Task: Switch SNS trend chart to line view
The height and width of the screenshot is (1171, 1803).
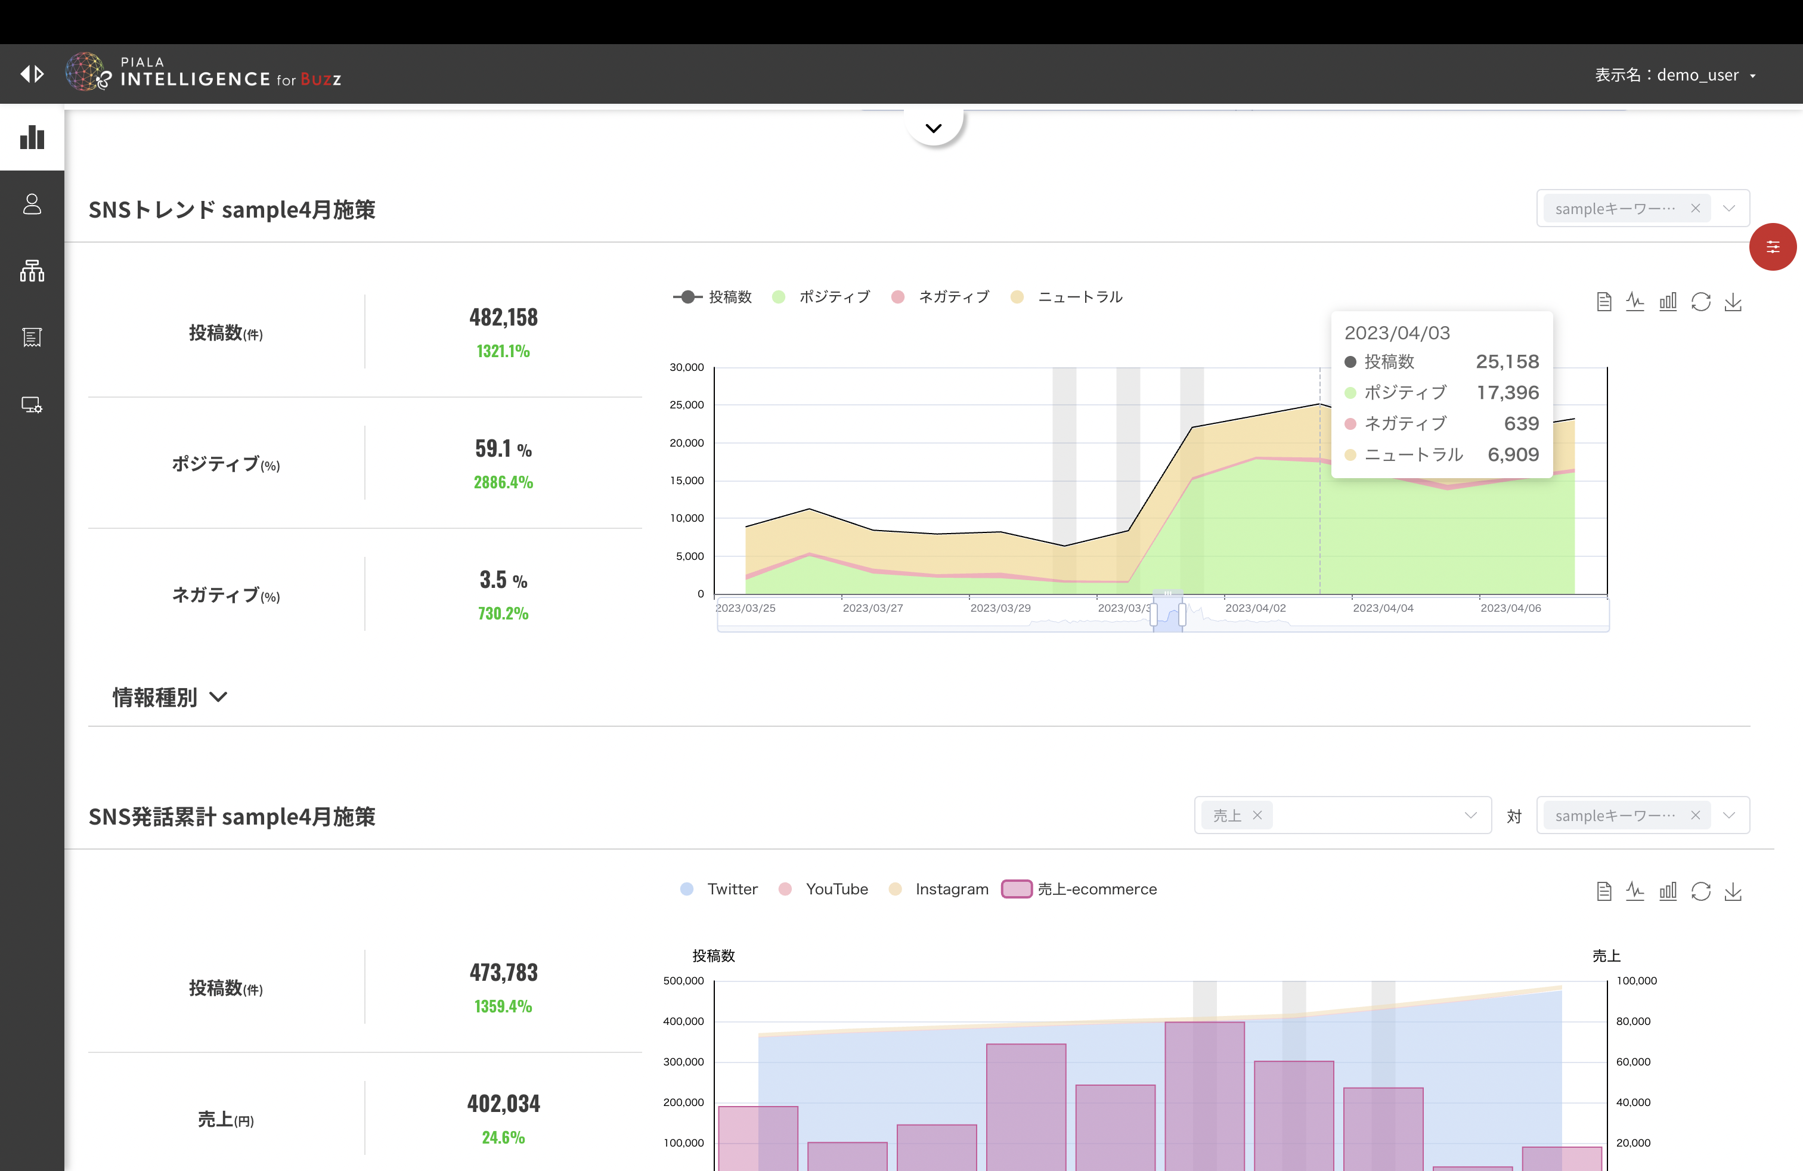Action: point(1635,302)
